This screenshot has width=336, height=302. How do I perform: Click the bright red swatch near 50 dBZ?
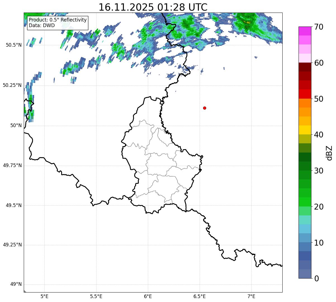[x=305, y=94]
